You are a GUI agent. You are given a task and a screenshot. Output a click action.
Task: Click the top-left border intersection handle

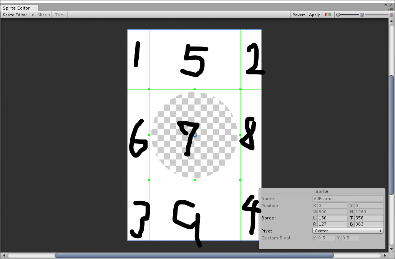(149, 89)
